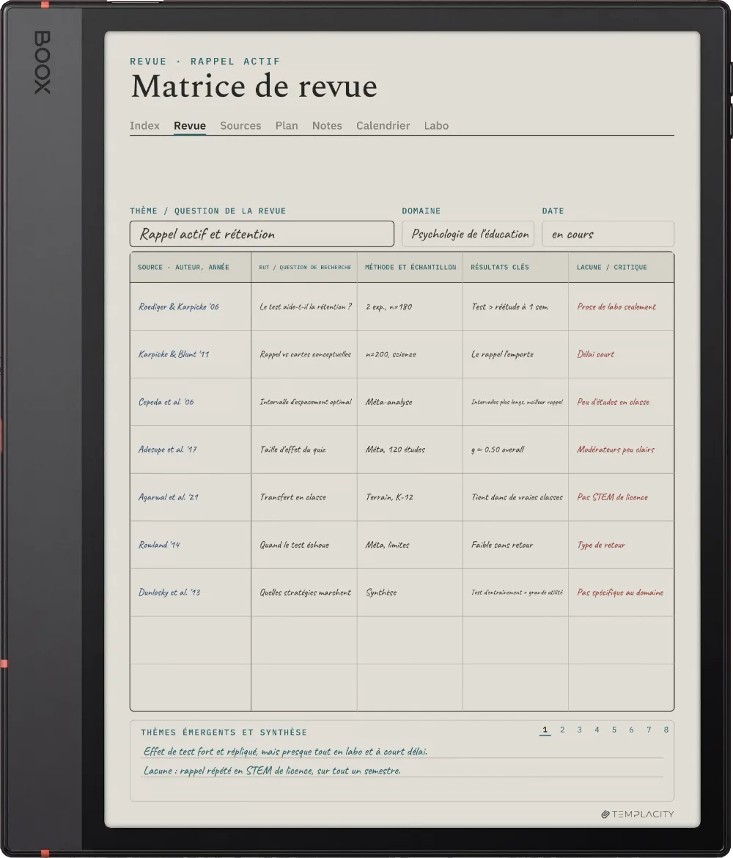The width and height of the screenshot is (733, 858).
Task: Select the method cell 'Méta-analyse'
Action: point(410,402)
